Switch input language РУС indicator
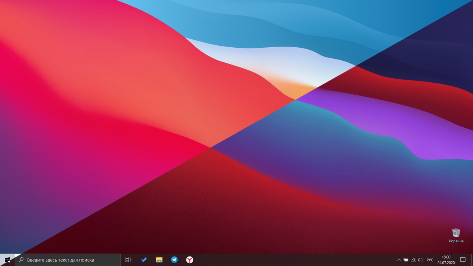Image resolution: width=473 pixels, height=266 pixels. tap(430, 260)
